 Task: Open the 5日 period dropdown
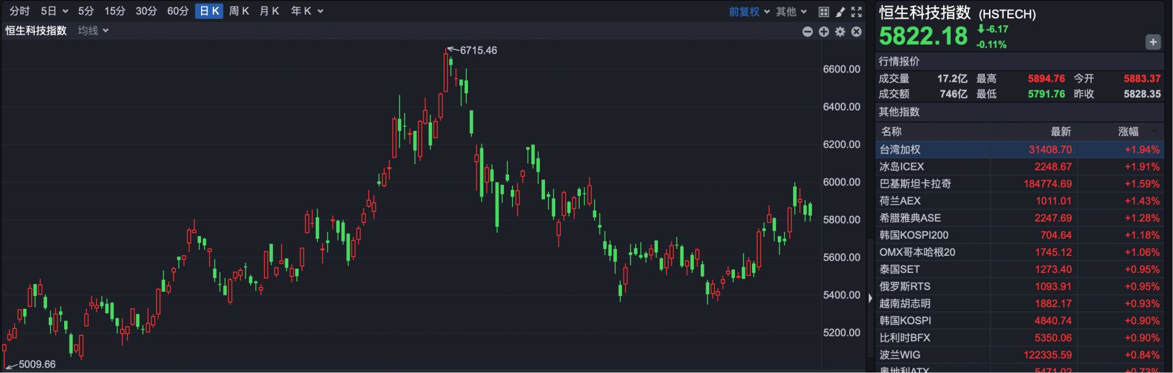pyautogui.click(x=54, y=11)
